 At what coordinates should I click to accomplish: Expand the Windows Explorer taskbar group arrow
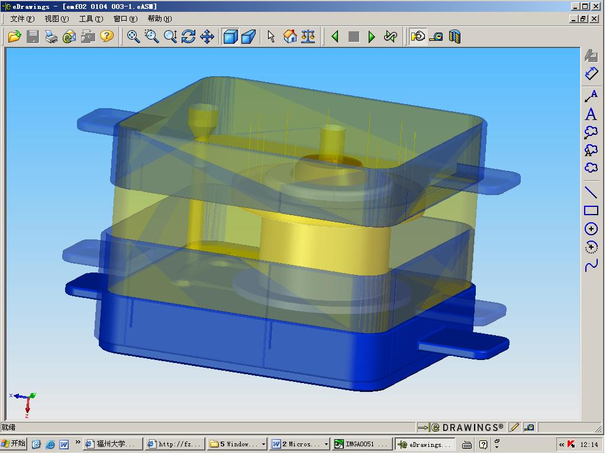pyautogui.click(x=264, y=444)
